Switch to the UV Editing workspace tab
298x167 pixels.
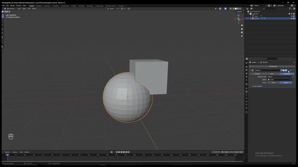[x=55, y=6]
